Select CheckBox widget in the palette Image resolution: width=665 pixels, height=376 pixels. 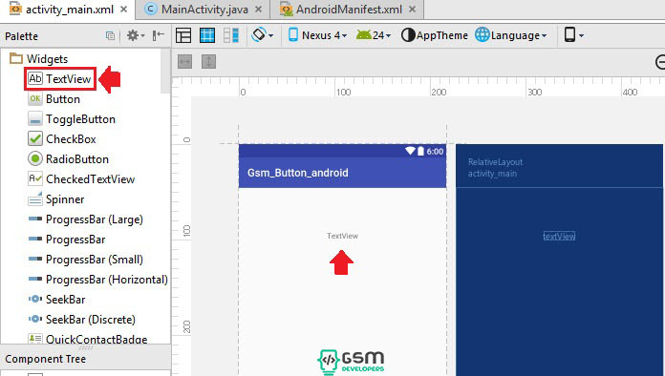tap(62, 139)
